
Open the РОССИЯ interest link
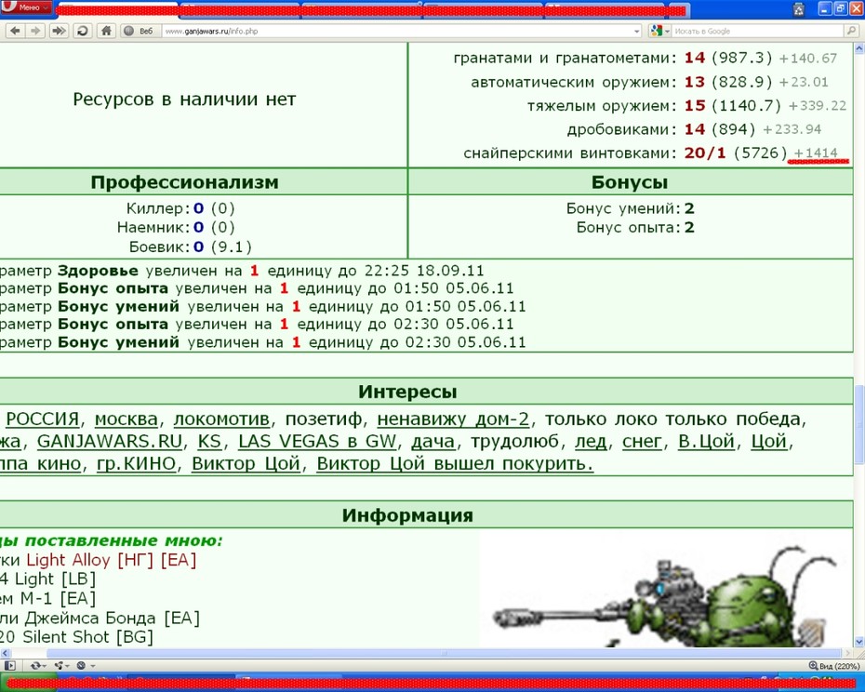tap(43, 419)
